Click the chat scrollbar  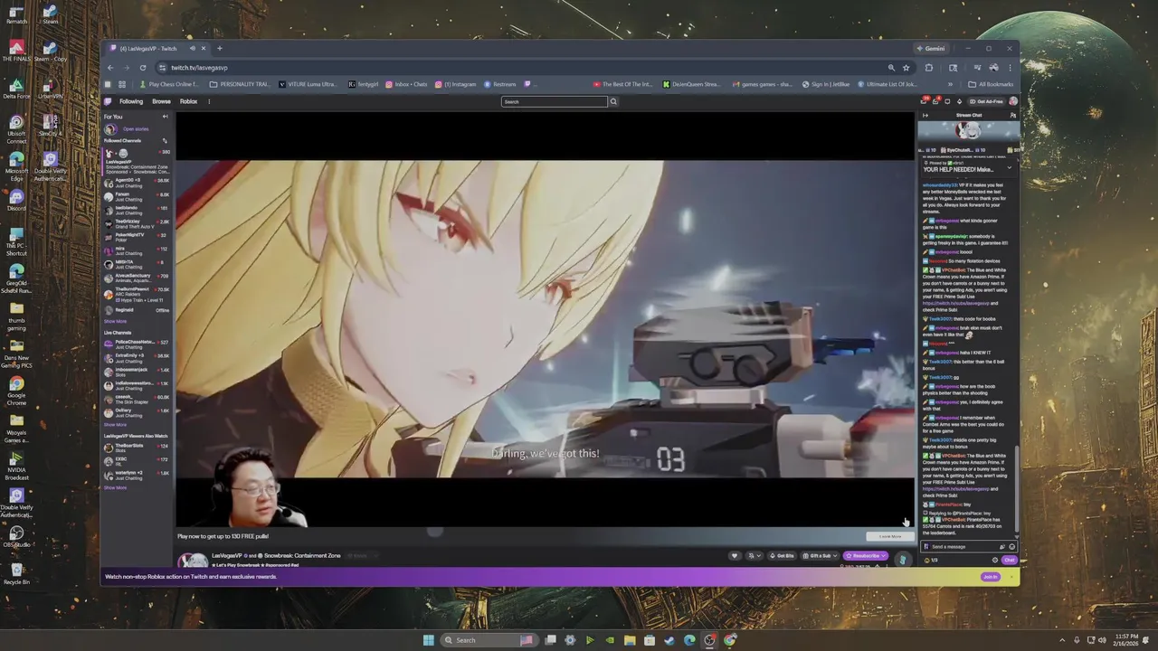[1016, 488]
